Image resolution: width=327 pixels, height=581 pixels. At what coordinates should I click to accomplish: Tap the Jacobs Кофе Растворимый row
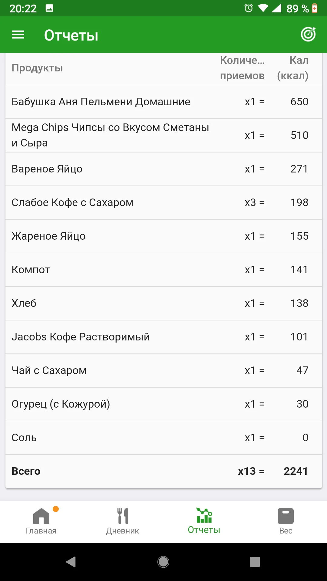[163, 337]
